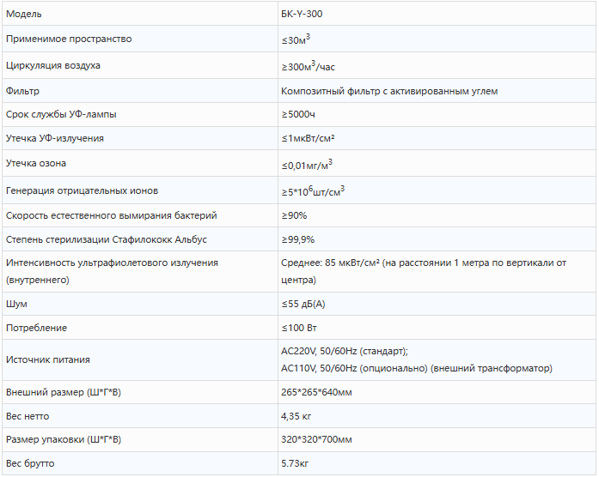
Task: Select the 'Шум' row label
Action: click(16, 304)
